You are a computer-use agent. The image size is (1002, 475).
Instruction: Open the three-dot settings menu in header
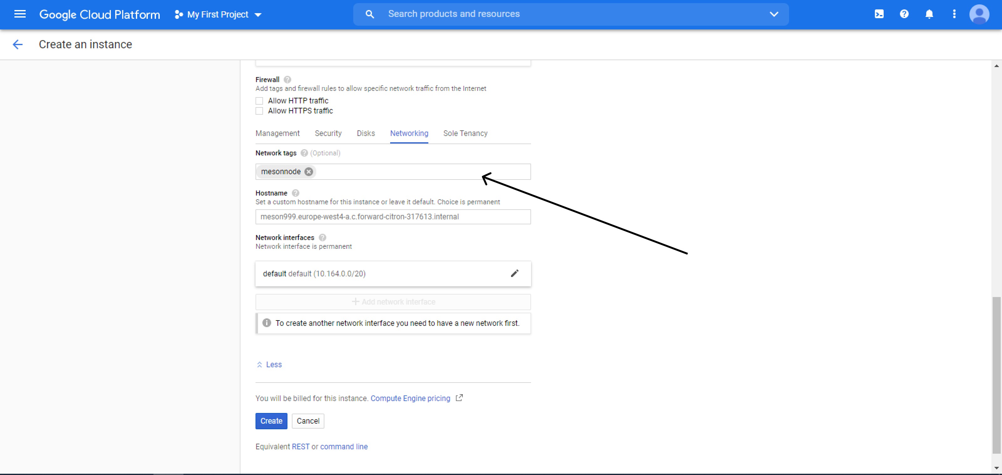pos(954,14)
